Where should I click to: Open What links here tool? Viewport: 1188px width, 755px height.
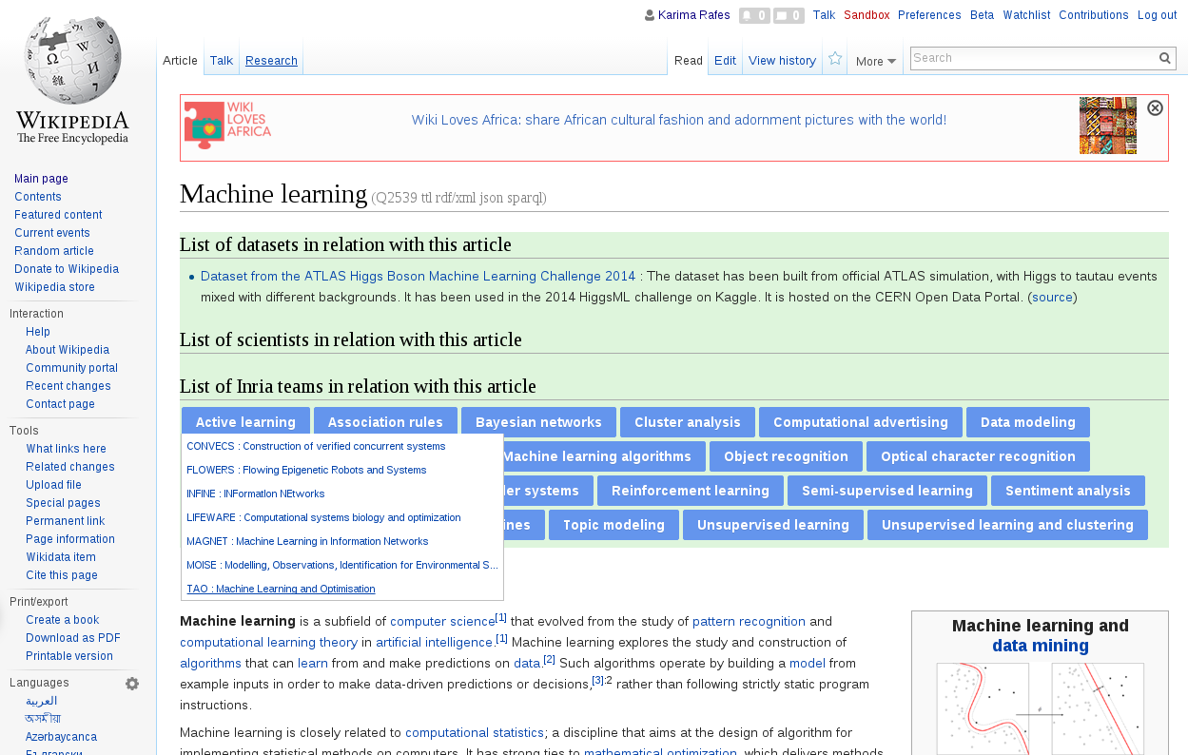[x=66, y=449]
